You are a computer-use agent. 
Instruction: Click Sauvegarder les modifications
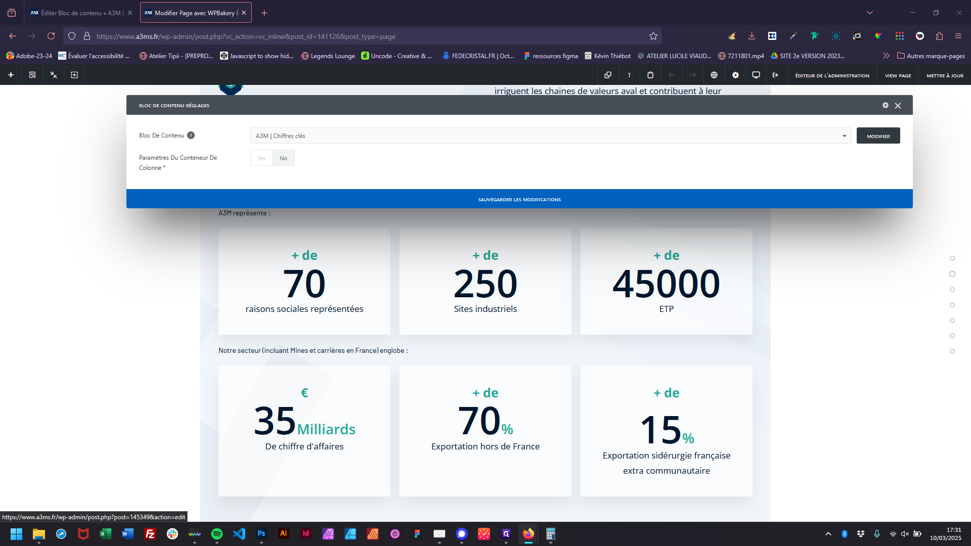[x=519, y=199]
